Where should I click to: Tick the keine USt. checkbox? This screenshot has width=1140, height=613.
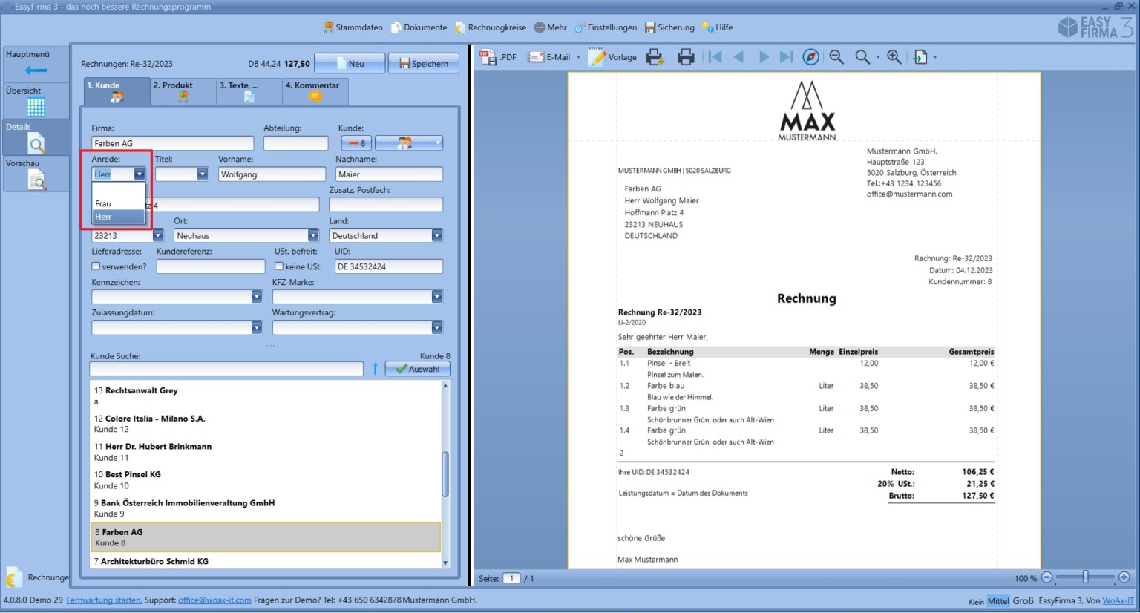pos(279,266)
